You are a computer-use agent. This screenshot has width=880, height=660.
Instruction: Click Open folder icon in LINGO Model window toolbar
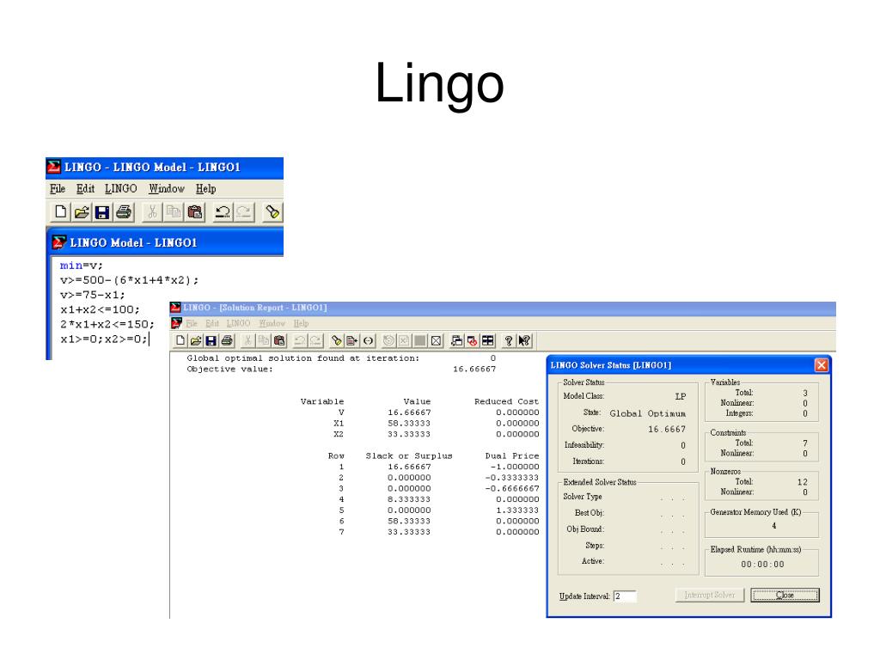pos(82,212)
